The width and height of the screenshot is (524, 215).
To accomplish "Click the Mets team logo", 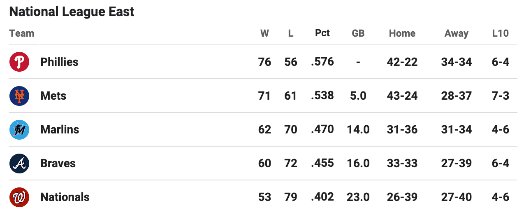I will click(19, 96).
